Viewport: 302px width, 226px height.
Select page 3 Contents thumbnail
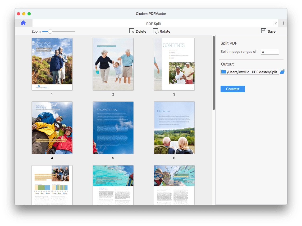174,64
